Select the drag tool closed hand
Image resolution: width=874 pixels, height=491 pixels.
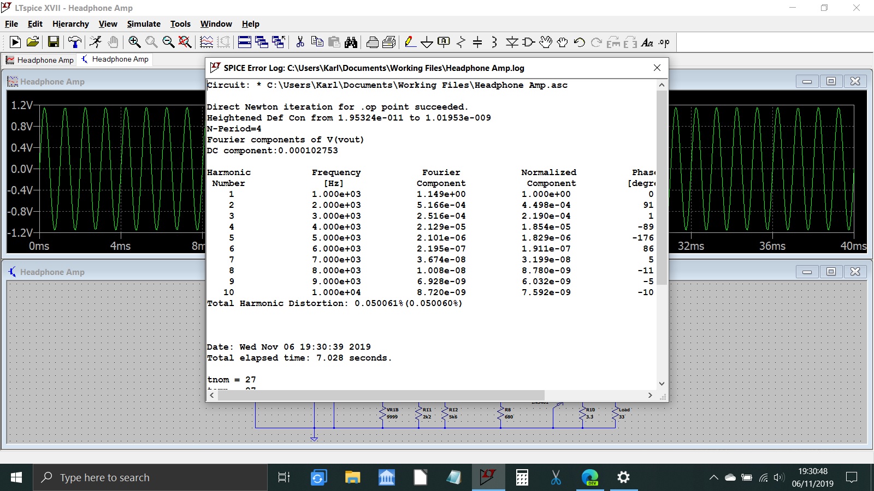click(563, 42)
